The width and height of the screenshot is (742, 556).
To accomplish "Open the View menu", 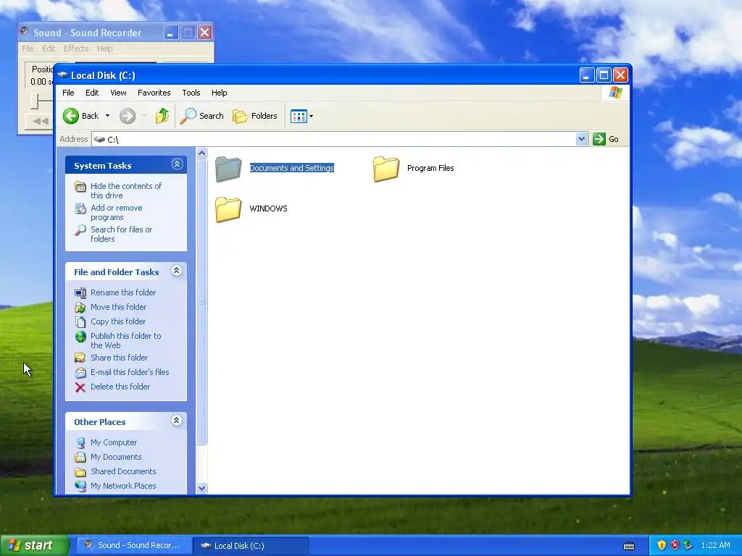I will [x=118, y=93].
